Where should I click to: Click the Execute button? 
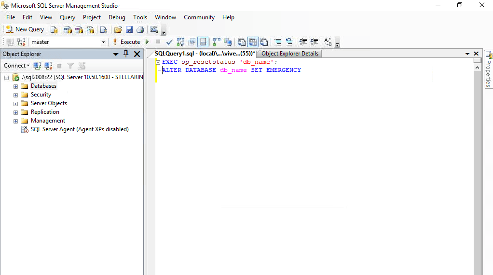tap(127, 42)
